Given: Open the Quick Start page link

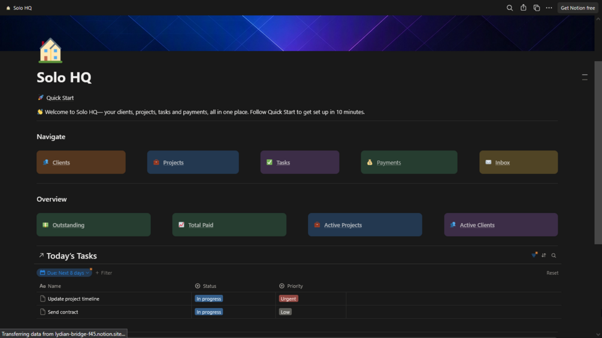Looking at the screenshot, I should coord(60,98).
